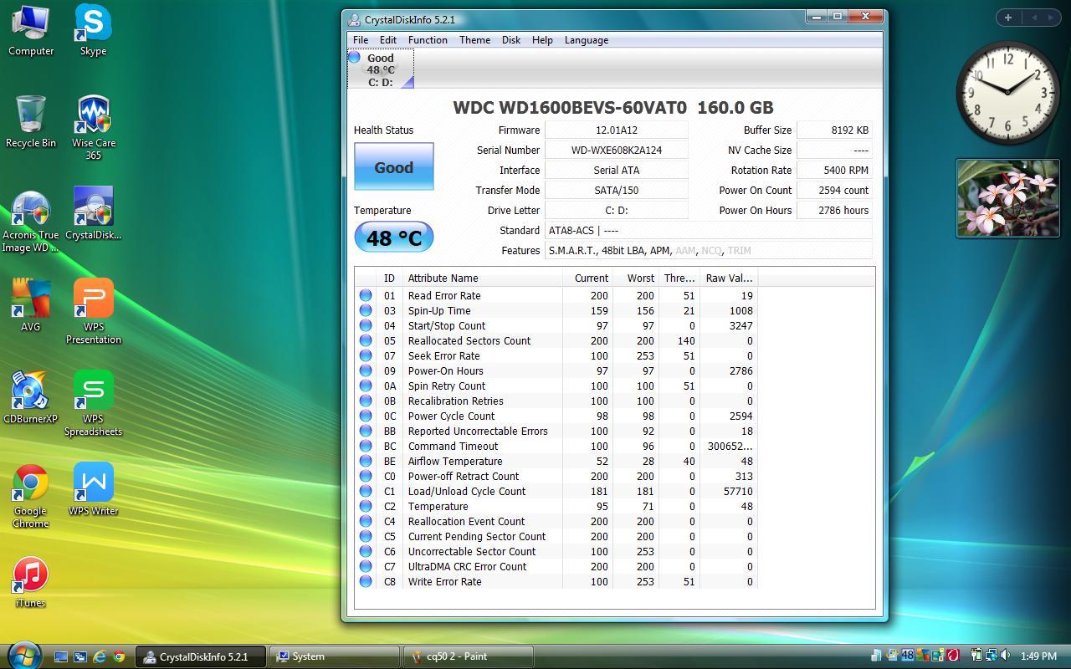Image resolution: width=1071 pixels, height=669 pixels.
Task: Open Acronis True Image WD shortcut
Action: (31, 221)
